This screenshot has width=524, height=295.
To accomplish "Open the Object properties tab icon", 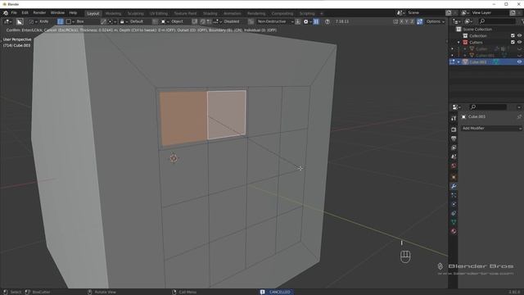I will (454, 177).
